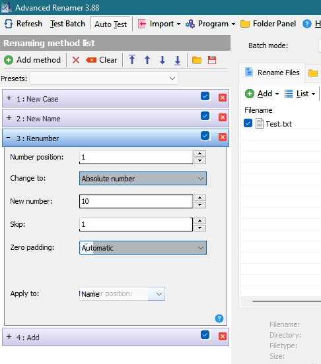
Task: Uncheck the Test.txt file checkbox
Action: 248,123
